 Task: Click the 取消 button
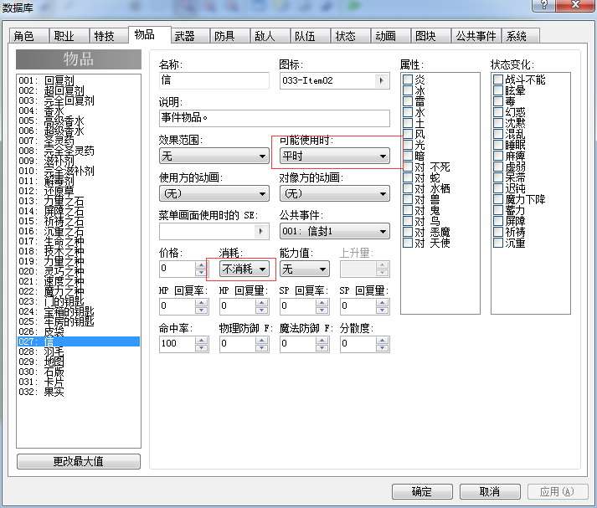[490, 491]
